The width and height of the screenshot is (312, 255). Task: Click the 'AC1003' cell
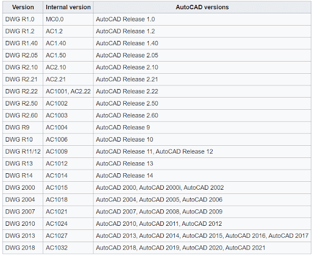[68, 115]
